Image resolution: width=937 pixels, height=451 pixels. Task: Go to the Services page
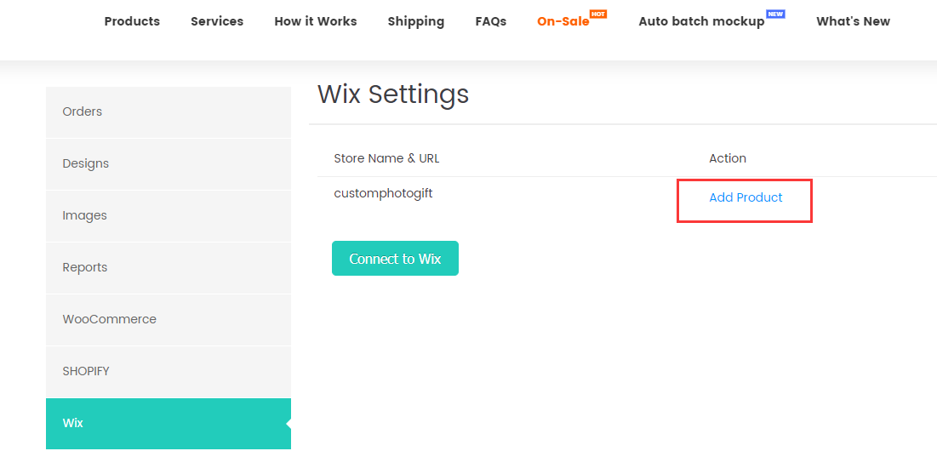pos(217,21)
